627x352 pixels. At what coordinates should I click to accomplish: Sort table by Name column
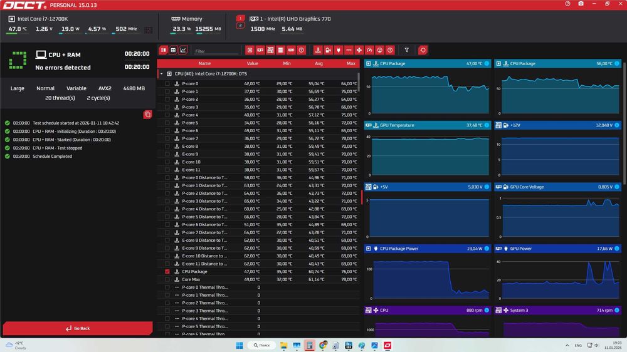coord(204,63)
